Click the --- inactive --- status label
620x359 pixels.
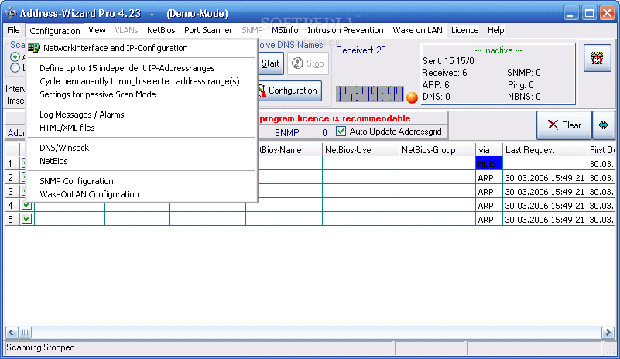coord(498,50)
